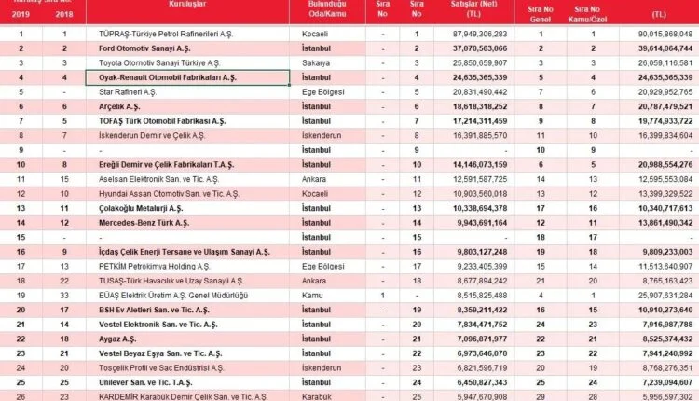Select net sales value 87,949,306,283
This screenshot has width=699, height=401.
(480, 34)
